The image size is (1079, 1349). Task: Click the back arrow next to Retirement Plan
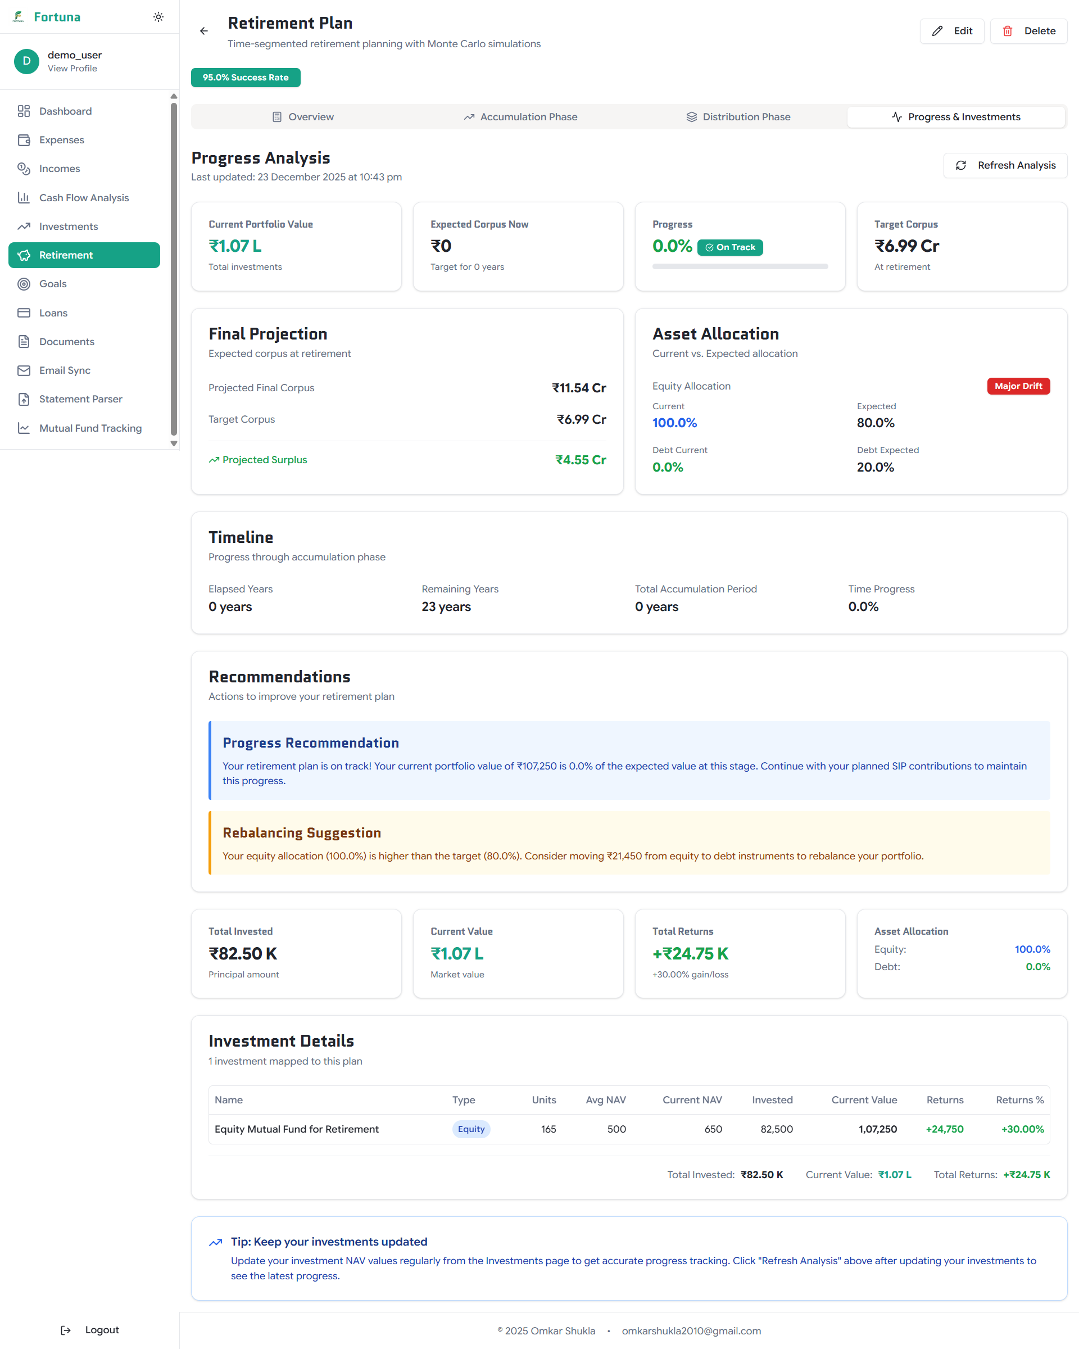203,30
